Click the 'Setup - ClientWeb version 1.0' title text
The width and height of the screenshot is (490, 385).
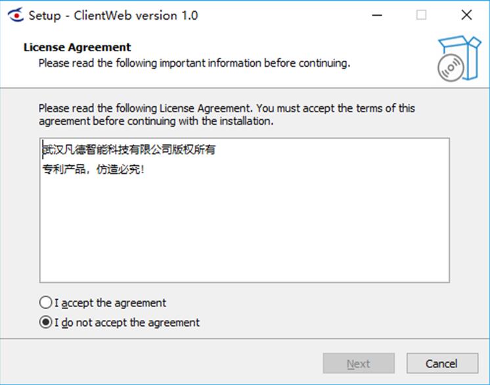click(x=113, y=15)
